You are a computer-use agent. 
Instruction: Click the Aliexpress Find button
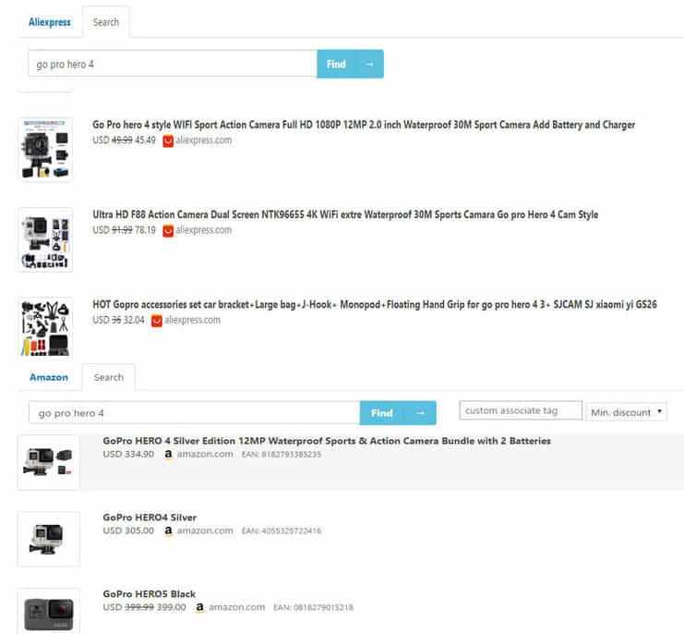pyautogui.click(x=350, y=64)
